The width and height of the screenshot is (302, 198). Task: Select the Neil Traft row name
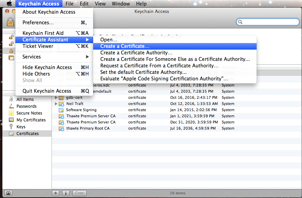75,104
